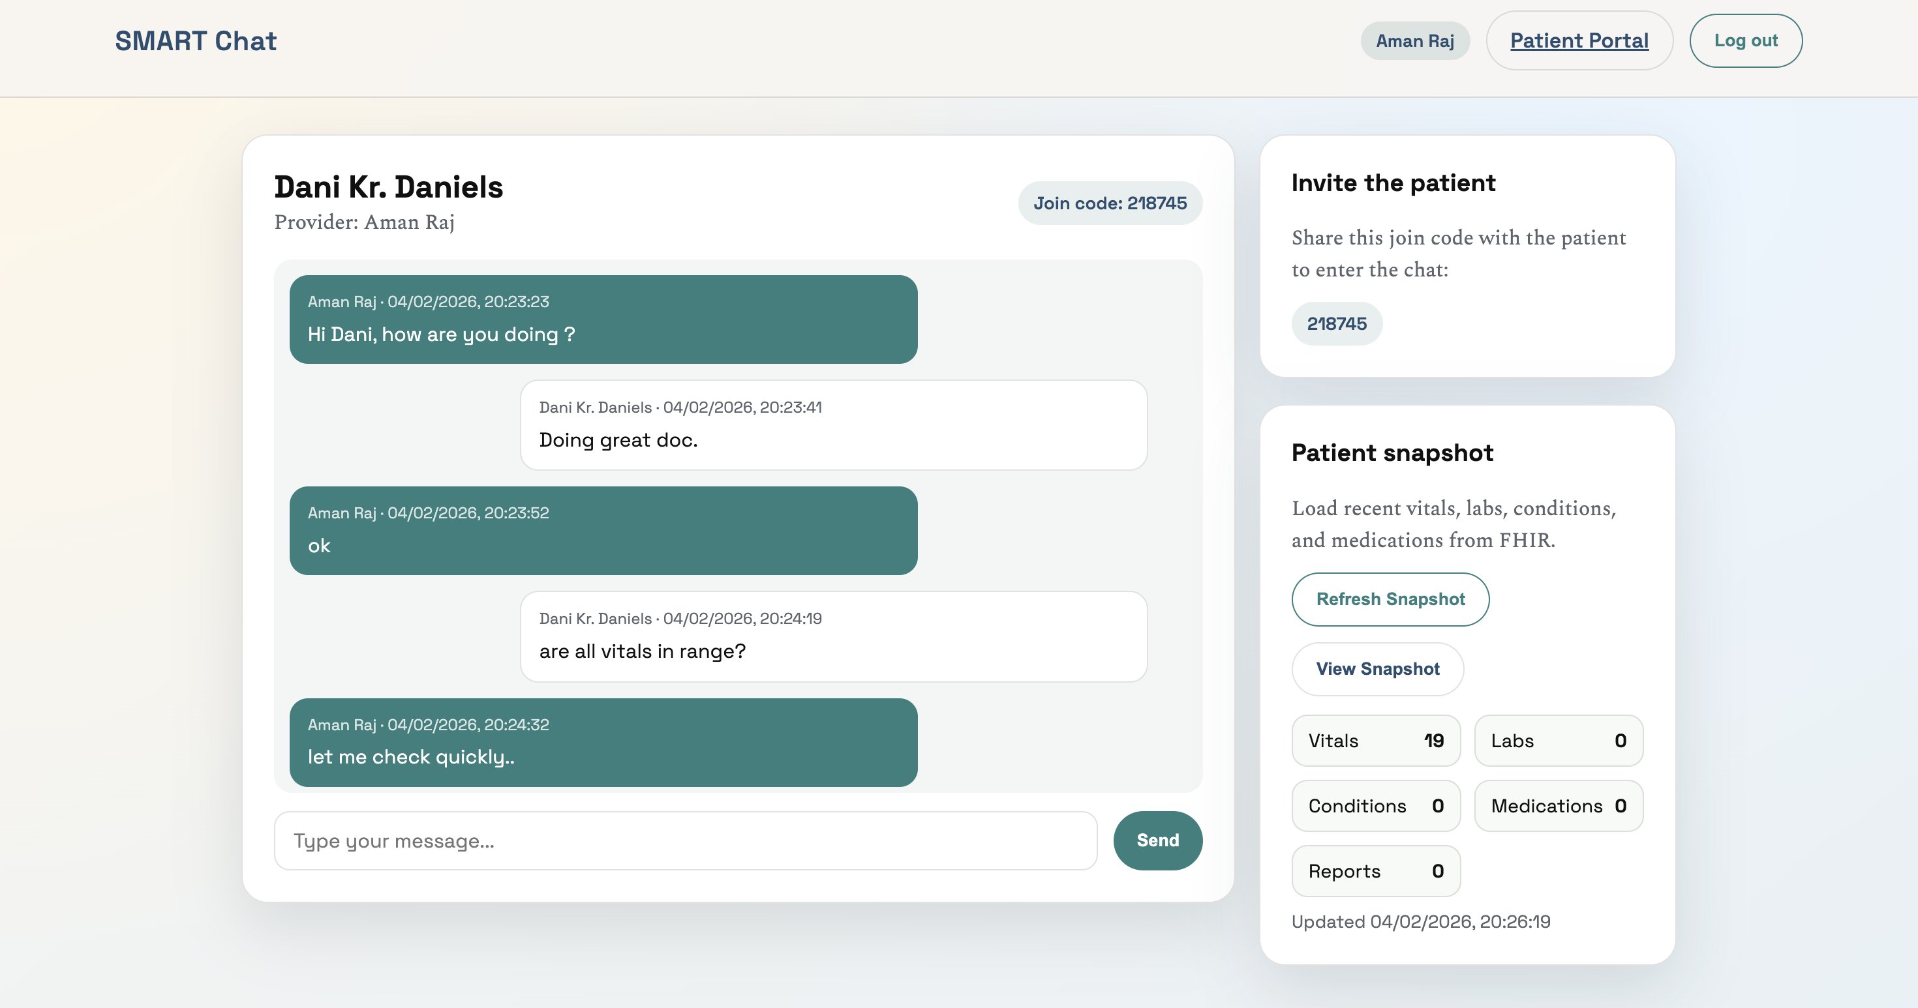Click the Log out button
The height and width of the screenshot is (1008, 1918).
pos(1745,40)
